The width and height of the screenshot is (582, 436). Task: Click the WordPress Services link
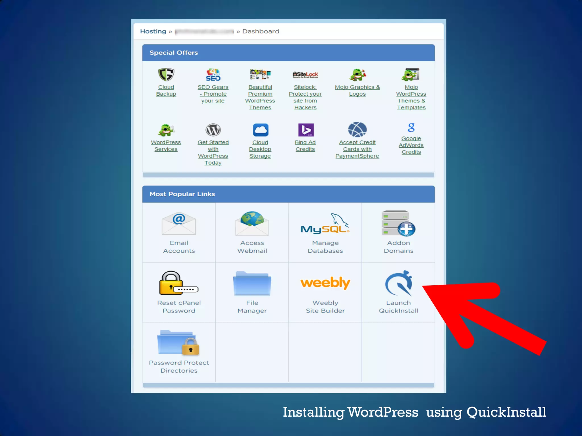(166, 146)
